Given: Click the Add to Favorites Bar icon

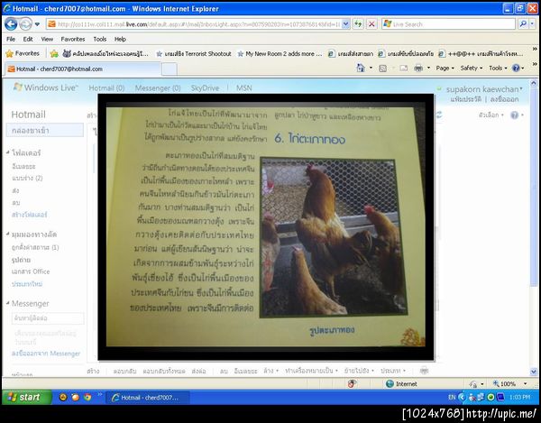Looking at the screenshot, I should [x=54, y=53].
